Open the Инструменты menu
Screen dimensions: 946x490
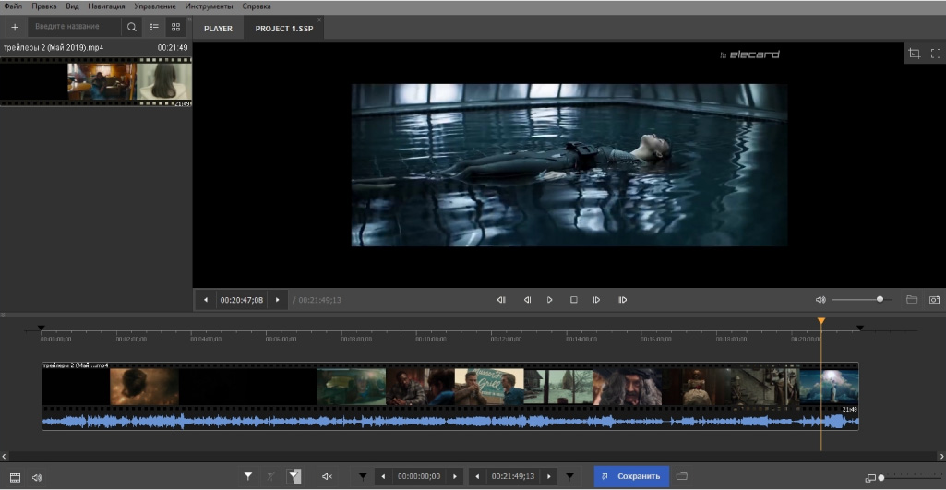pos(209,6)
